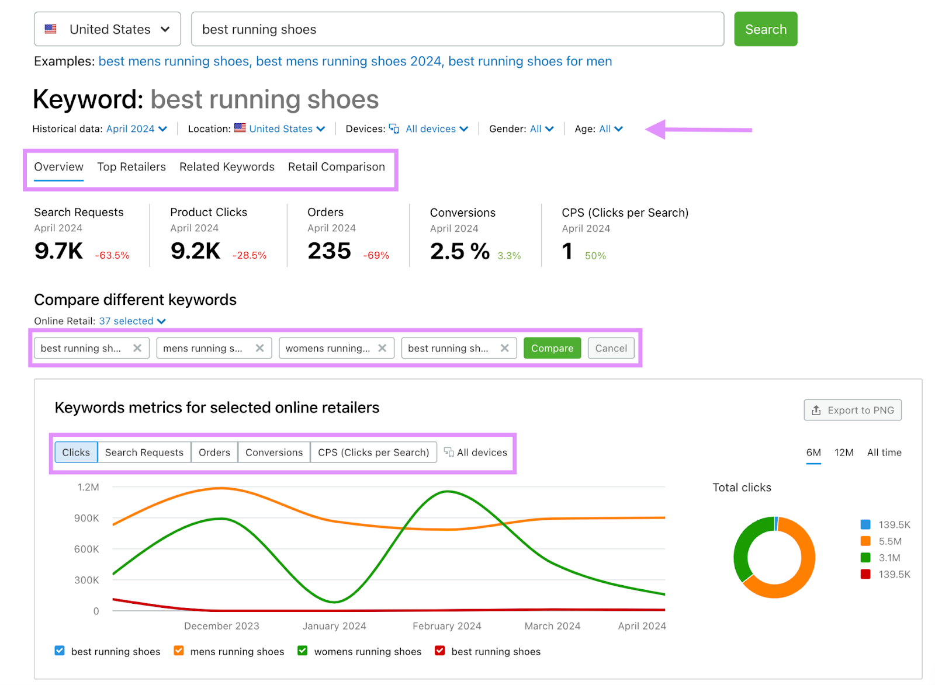Click the export icon in Export to PNG
Viewport: 935px width, 685px height.
816,410
